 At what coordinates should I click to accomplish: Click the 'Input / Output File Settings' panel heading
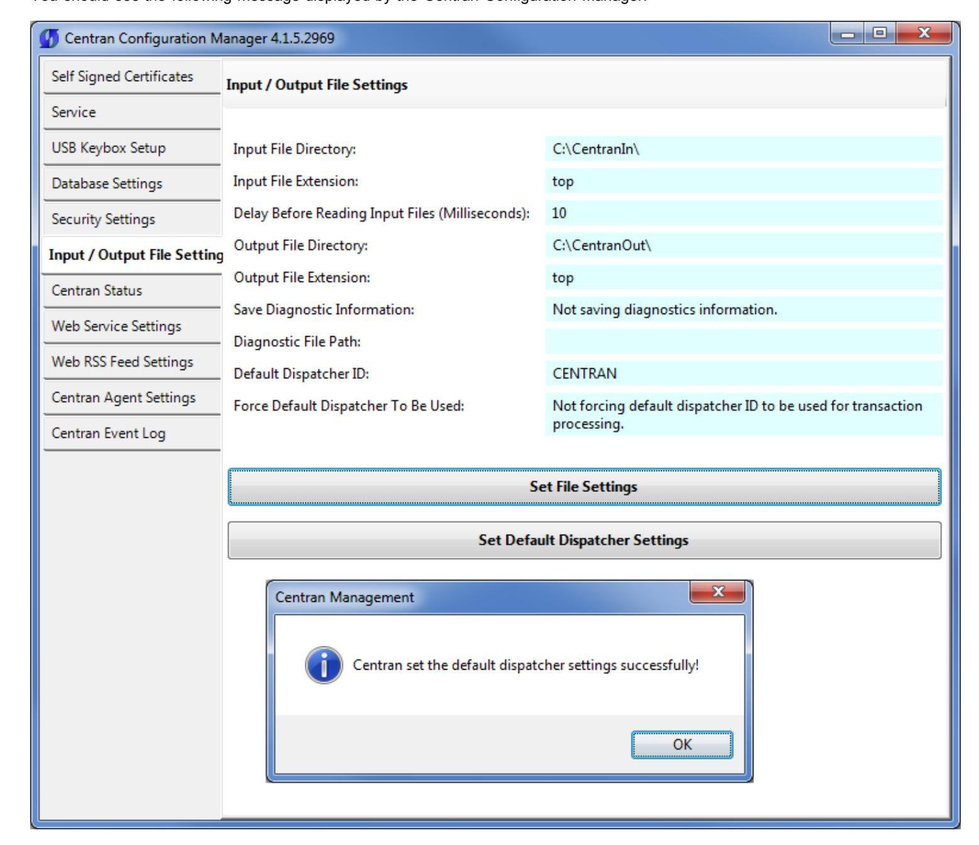[317, 84]
